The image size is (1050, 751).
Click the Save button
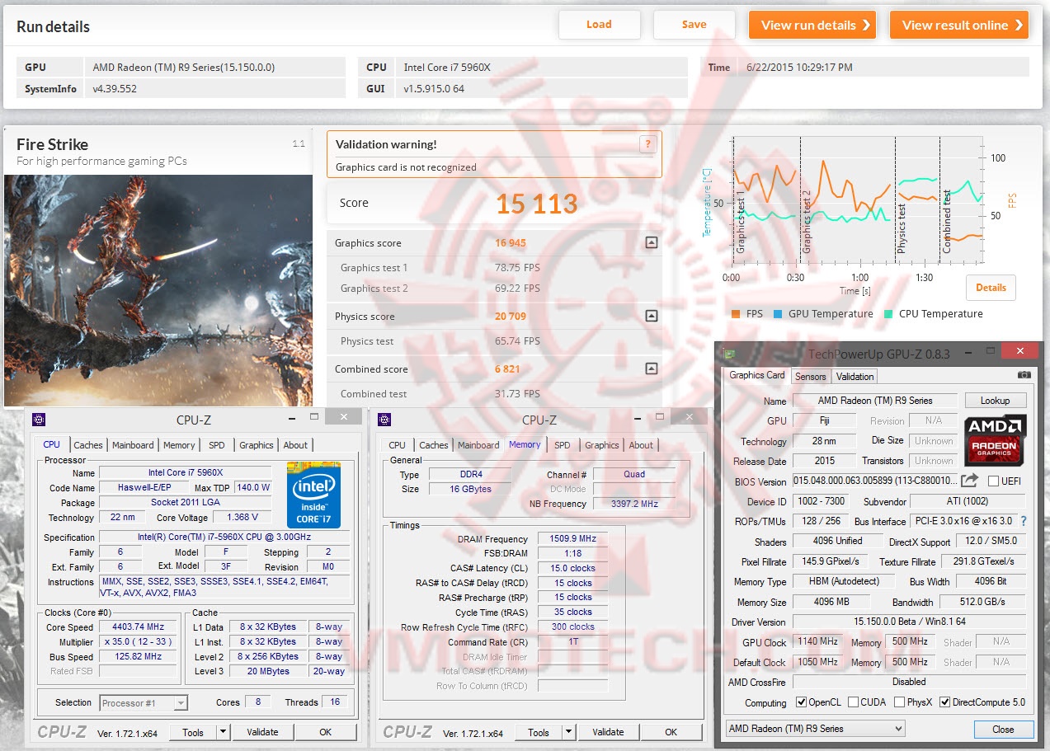coord(694,25)
